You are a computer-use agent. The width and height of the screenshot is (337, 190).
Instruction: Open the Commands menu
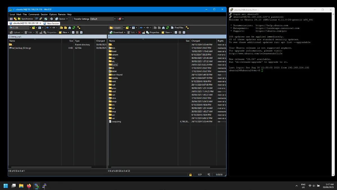coord(34,14)
